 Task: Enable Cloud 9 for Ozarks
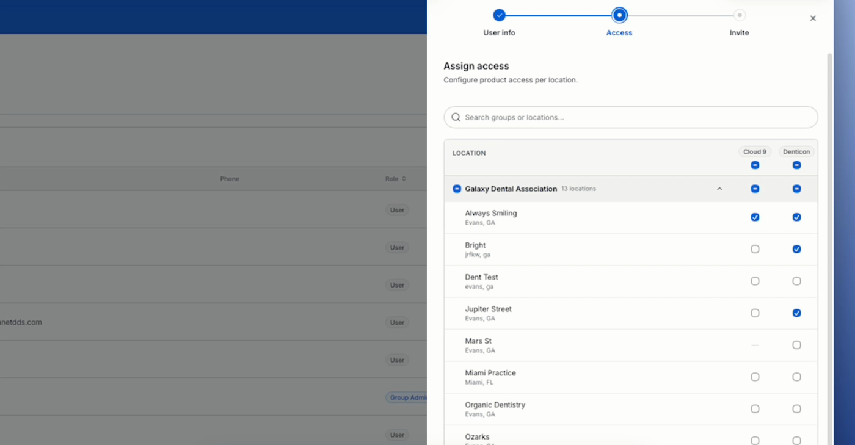(x=755, y=441)
